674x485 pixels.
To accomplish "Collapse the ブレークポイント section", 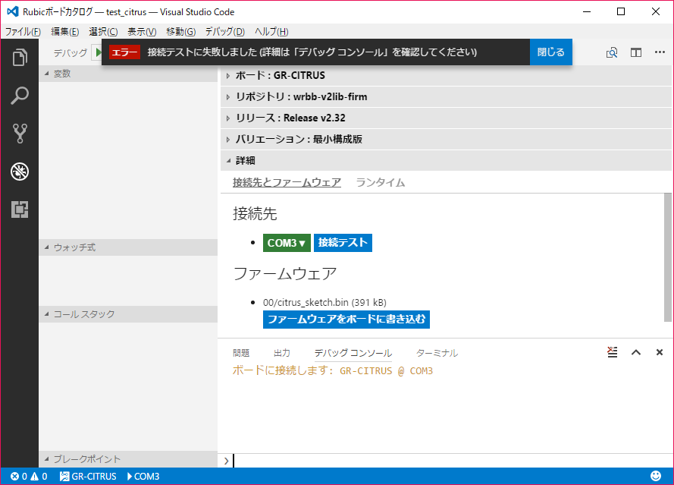I will [x=128, y=458].
